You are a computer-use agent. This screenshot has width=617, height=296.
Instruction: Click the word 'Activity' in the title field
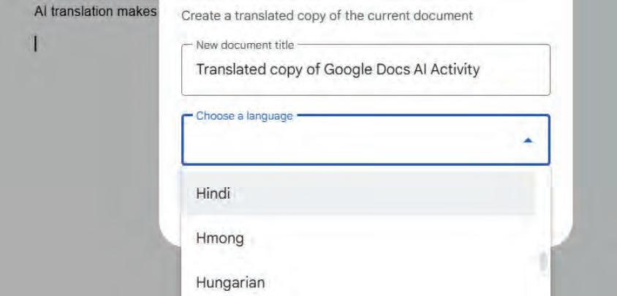(455, 71)
